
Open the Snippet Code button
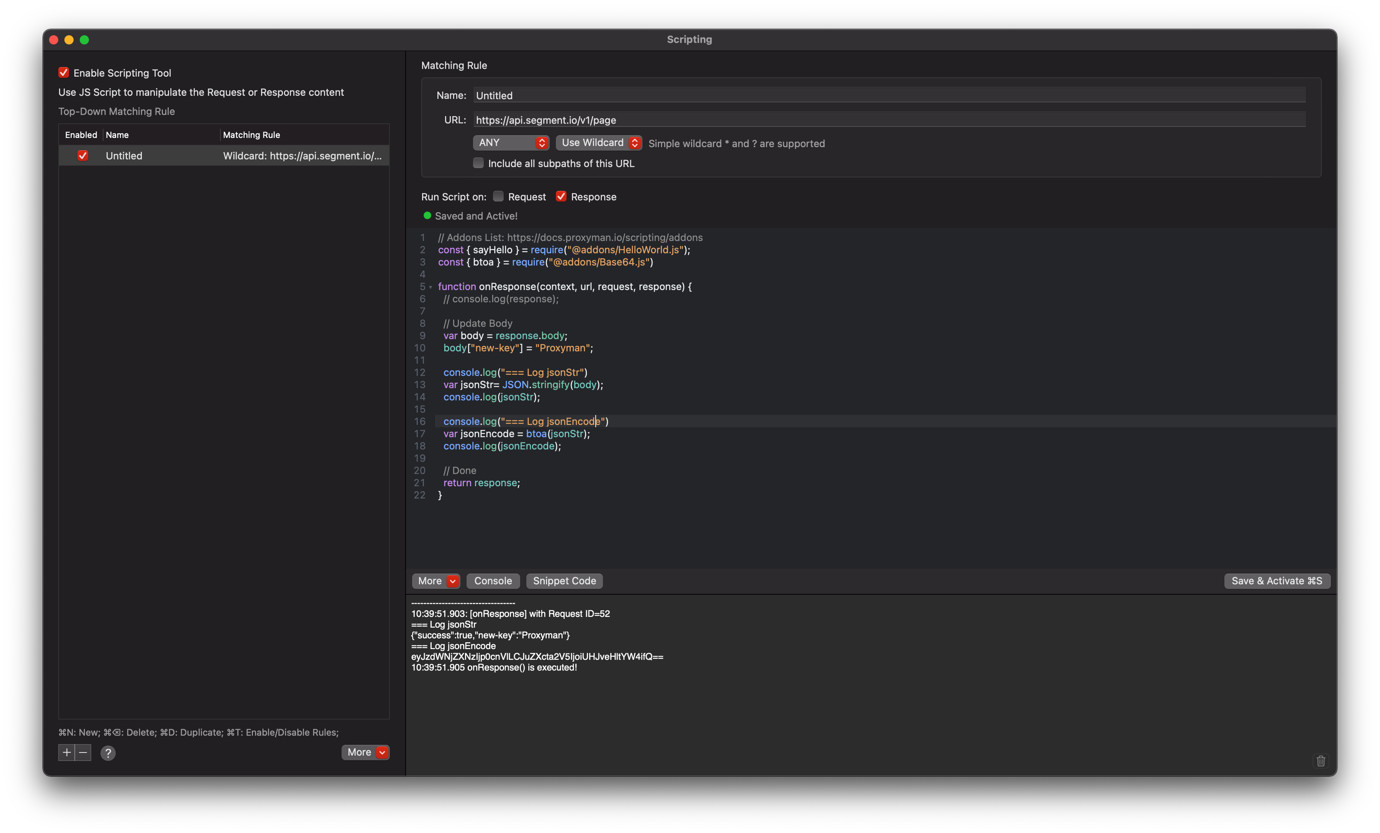coord(564,581)
